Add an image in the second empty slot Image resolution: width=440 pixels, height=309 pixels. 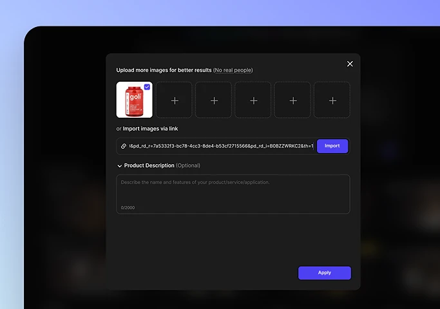(x=214, y=100)
